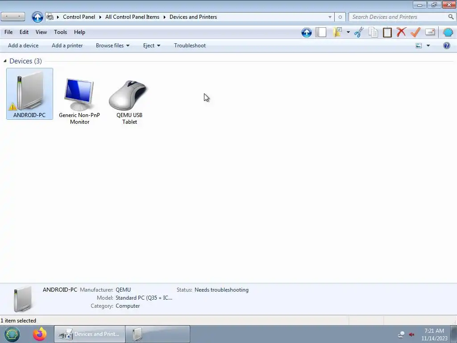Click the address bar refresh button

point(340,17)
